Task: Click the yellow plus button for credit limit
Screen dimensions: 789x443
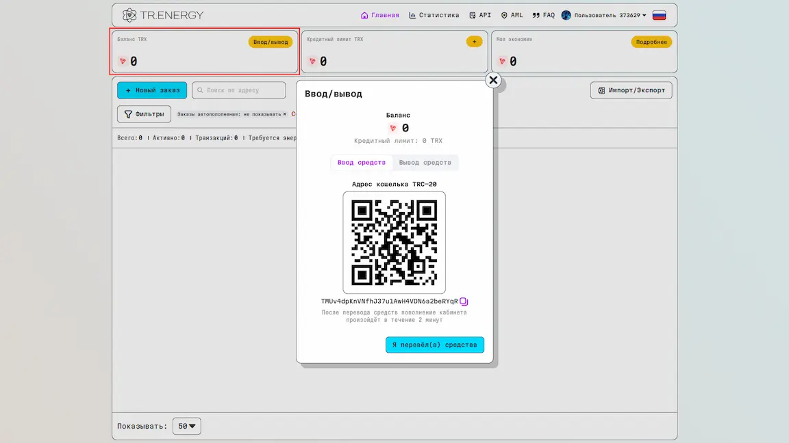Action: pos(474,42)
